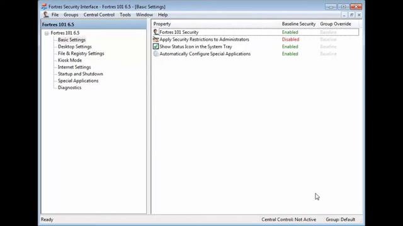Open the File menu
This screenshot has width=403, height=226.
pos(55,15)
